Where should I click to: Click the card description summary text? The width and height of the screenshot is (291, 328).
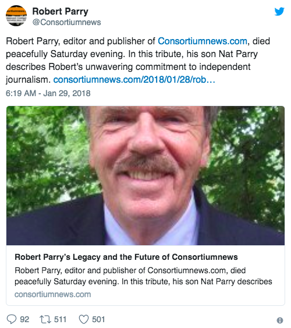pos(143,276)
